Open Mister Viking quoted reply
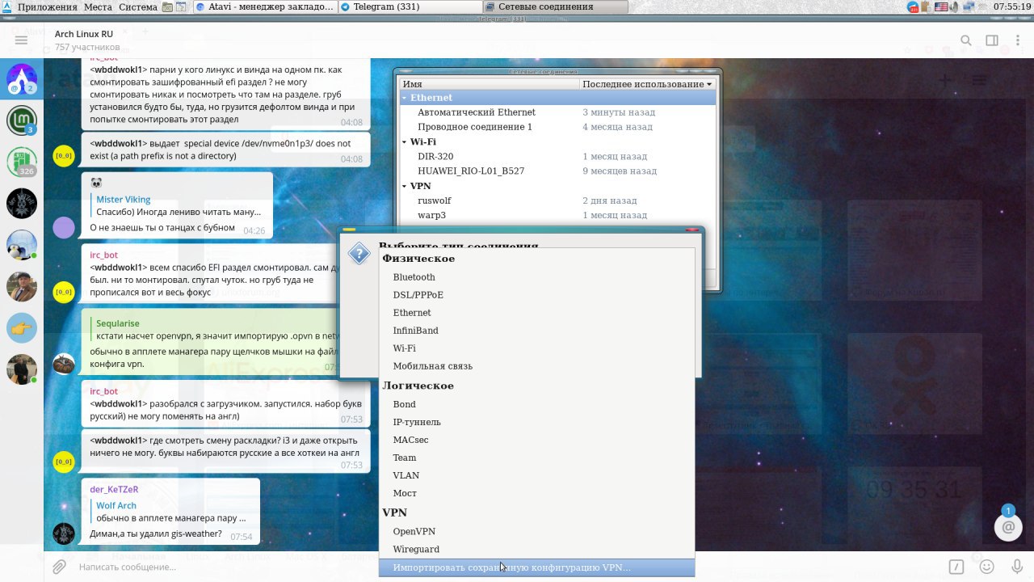Image resolution: width=1034 pixels, height=582 pixels. point(179,205)
